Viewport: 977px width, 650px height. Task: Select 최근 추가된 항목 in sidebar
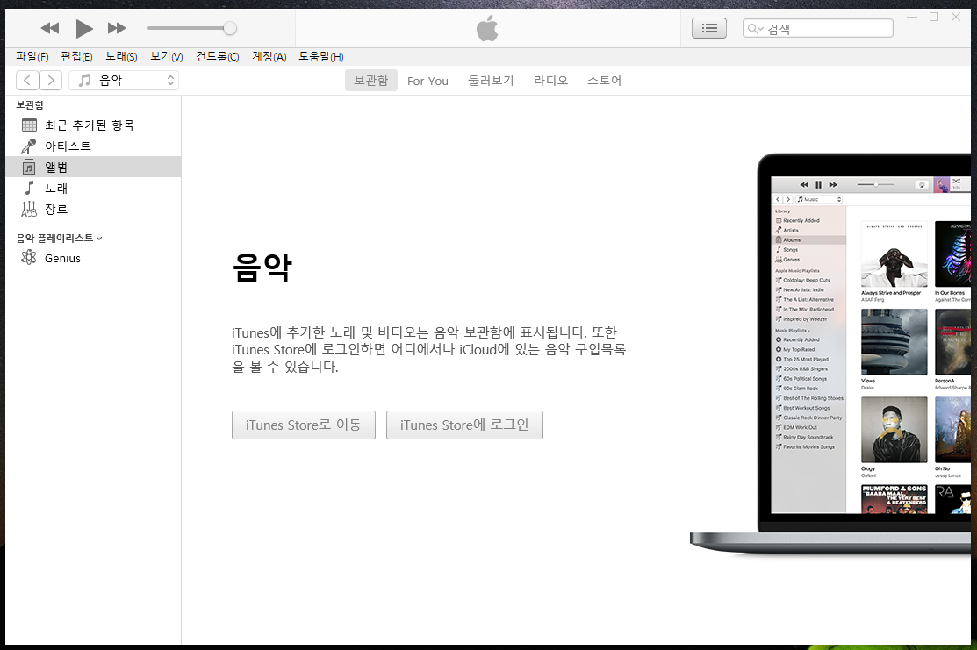coord(93,125)
